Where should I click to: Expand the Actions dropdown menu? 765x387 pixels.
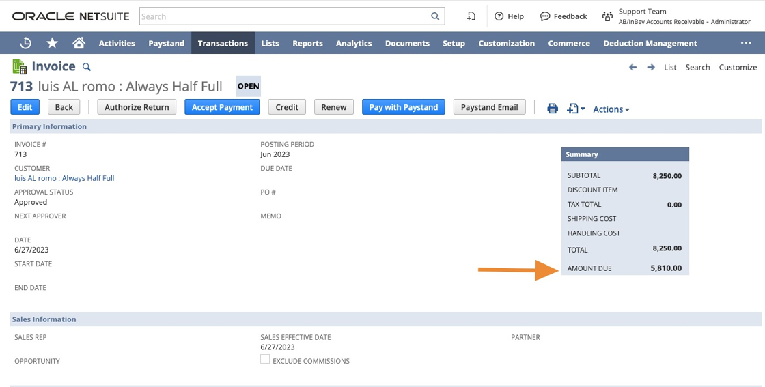611,109
